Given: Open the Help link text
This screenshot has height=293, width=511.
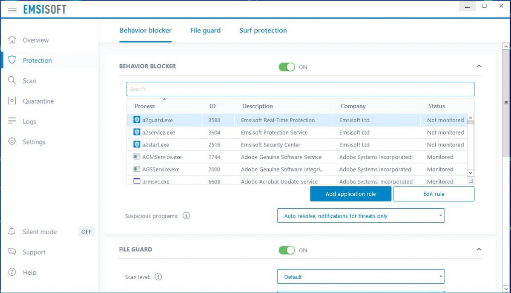Looking at the screenshot, I should tap(29, 273).
